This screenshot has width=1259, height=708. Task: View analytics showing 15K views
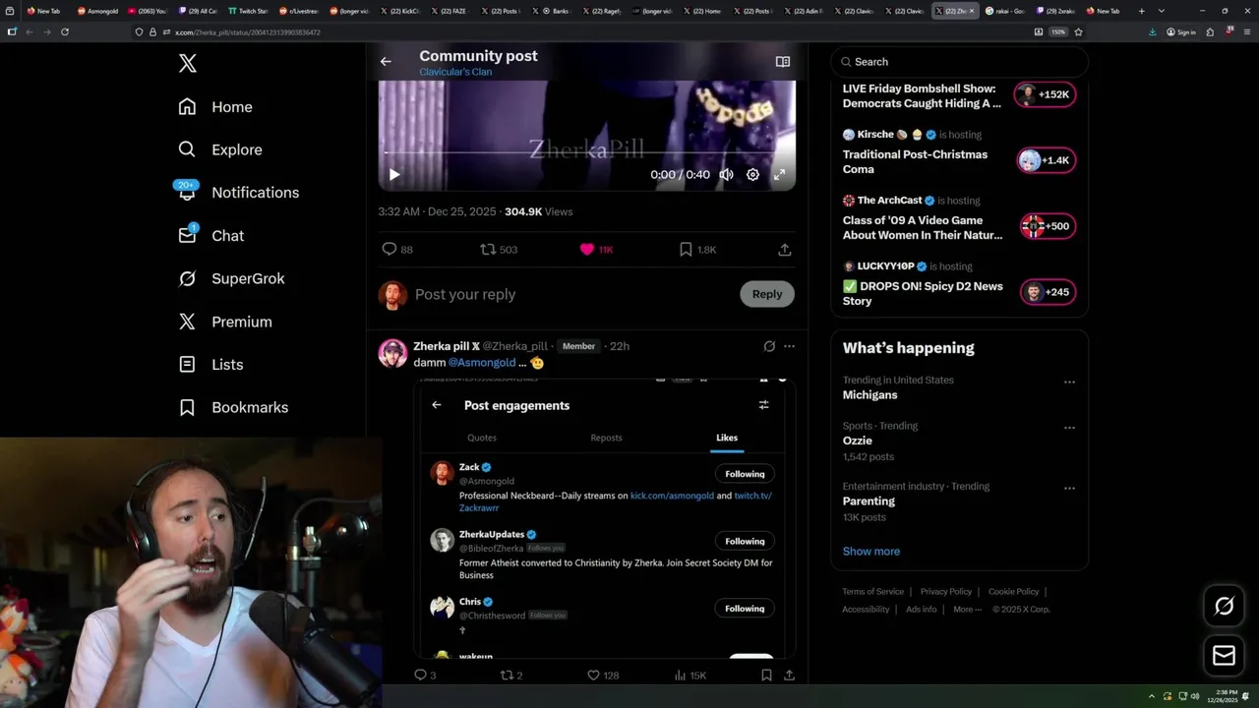689,676
